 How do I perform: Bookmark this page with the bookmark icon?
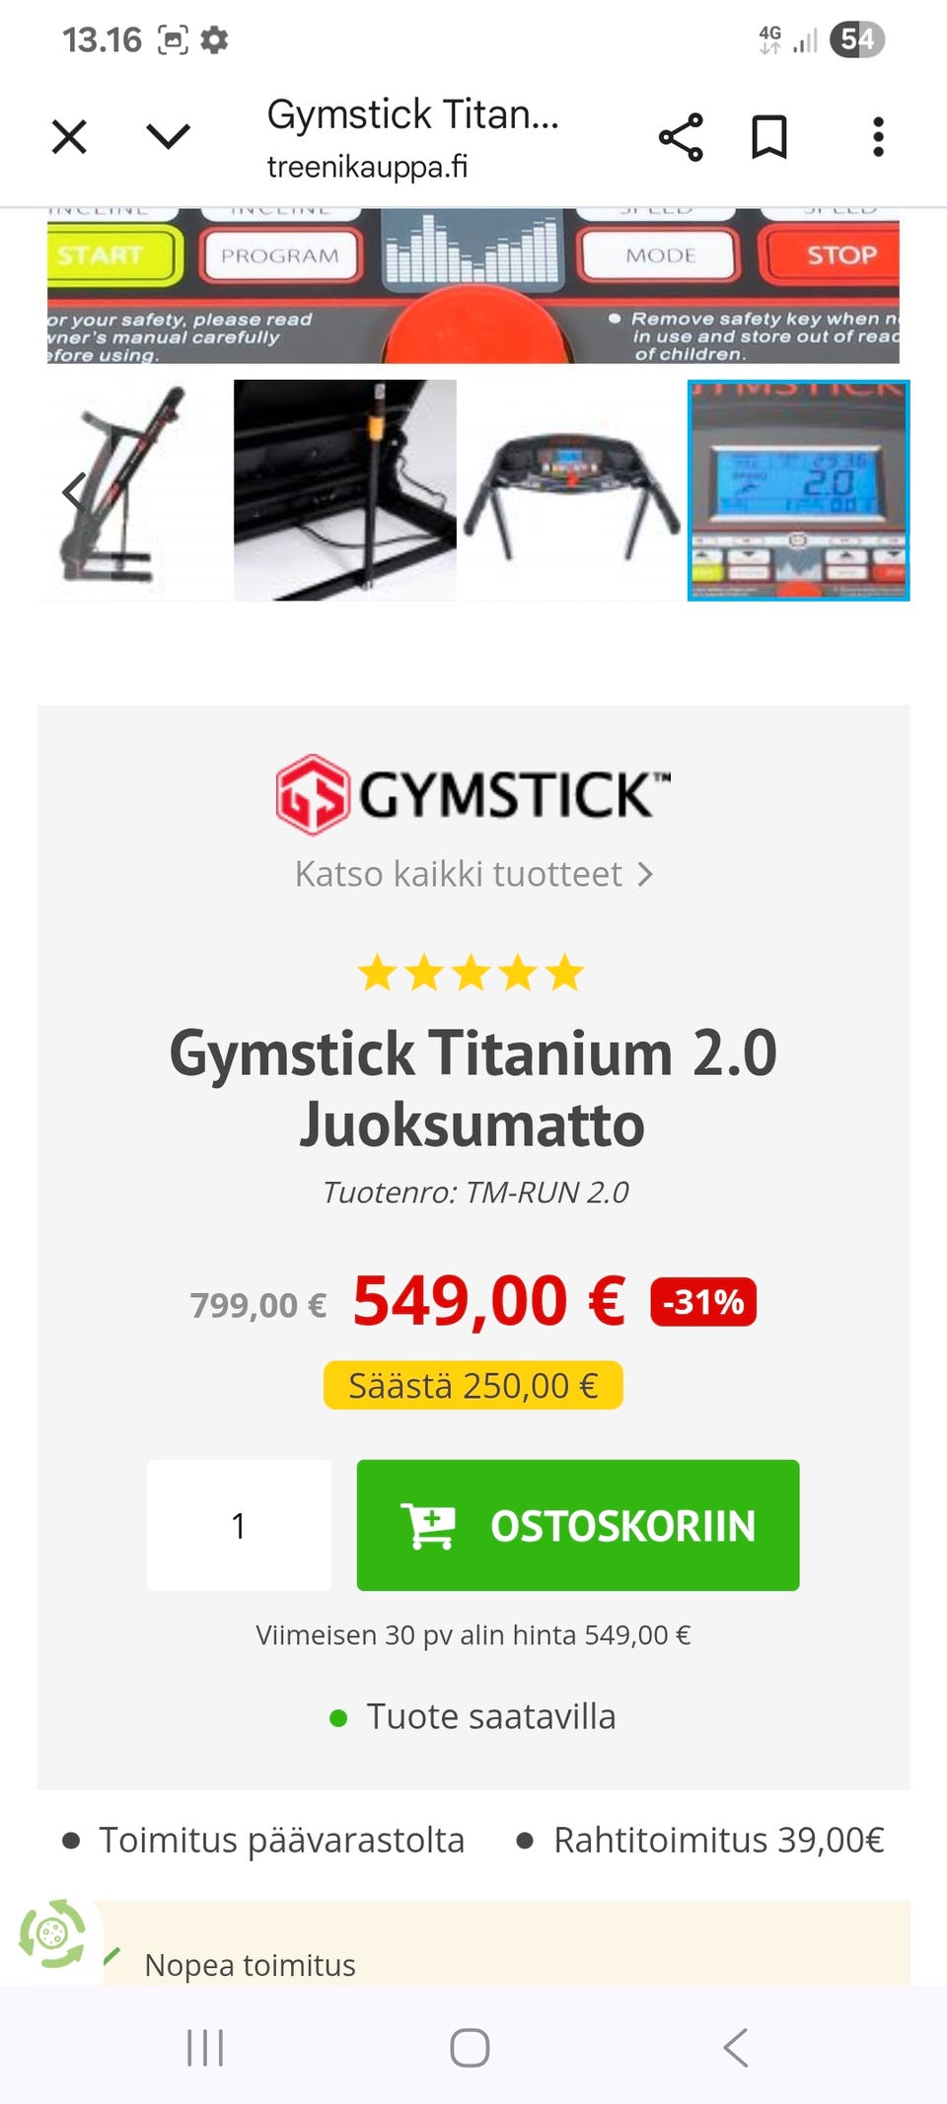click(x=769, y=137)
